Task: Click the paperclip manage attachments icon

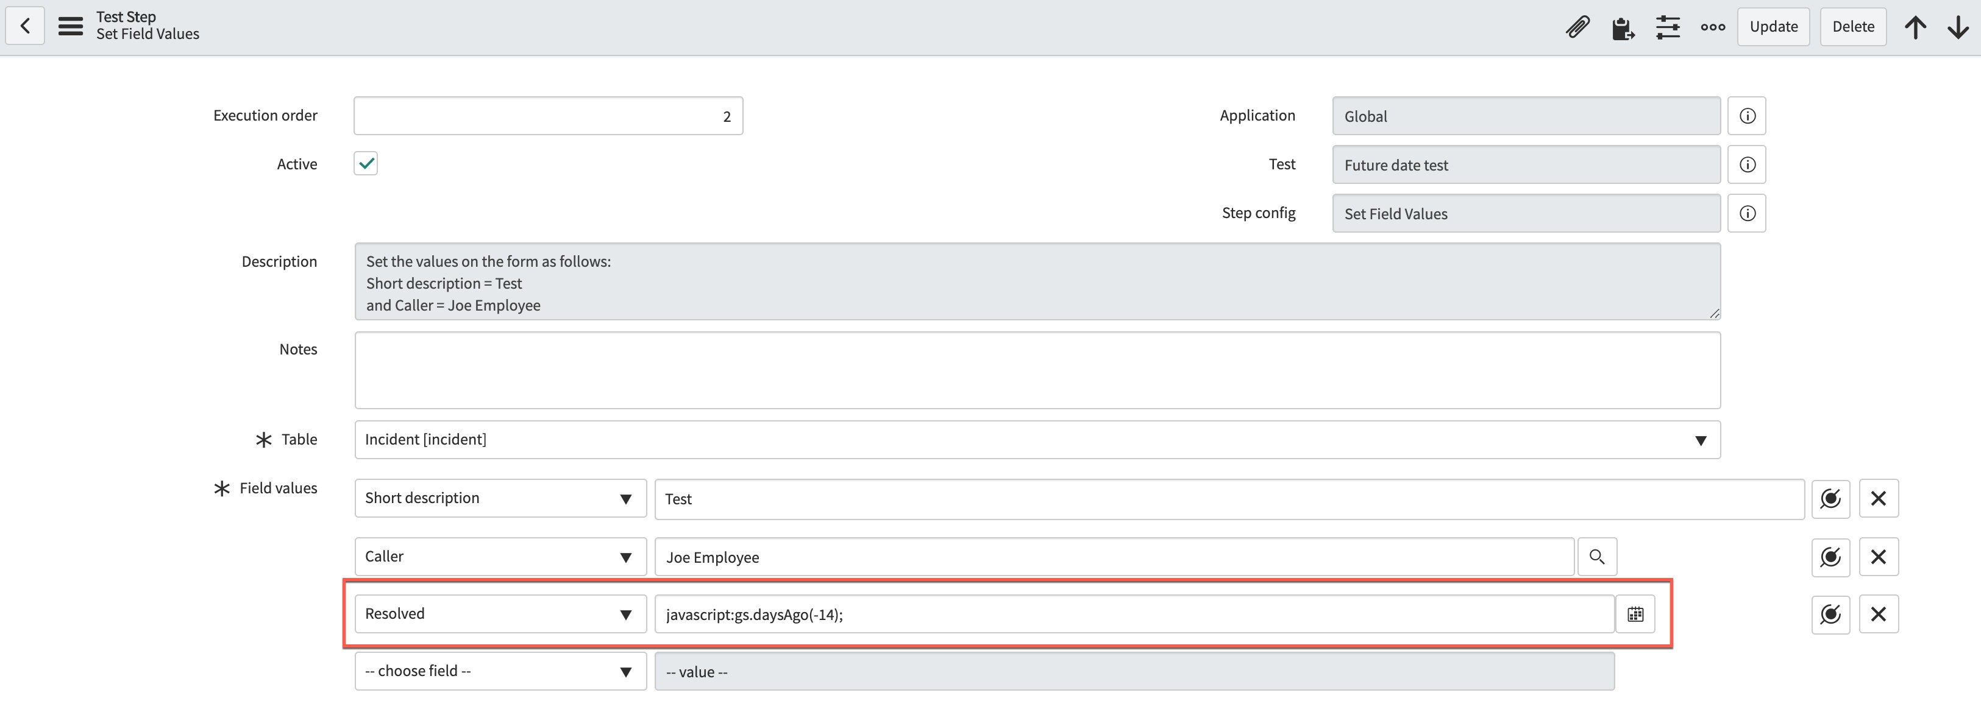Action: (1577, 27)
